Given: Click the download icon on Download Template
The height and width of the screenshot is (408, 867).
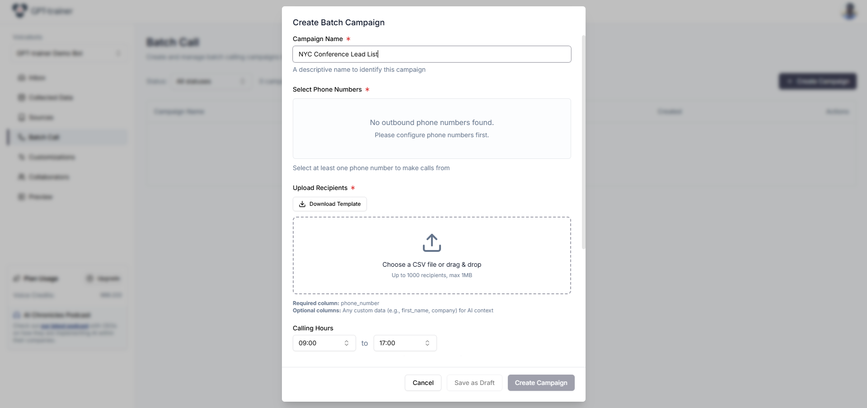Looking at the screenshot, I should [302, 204].
